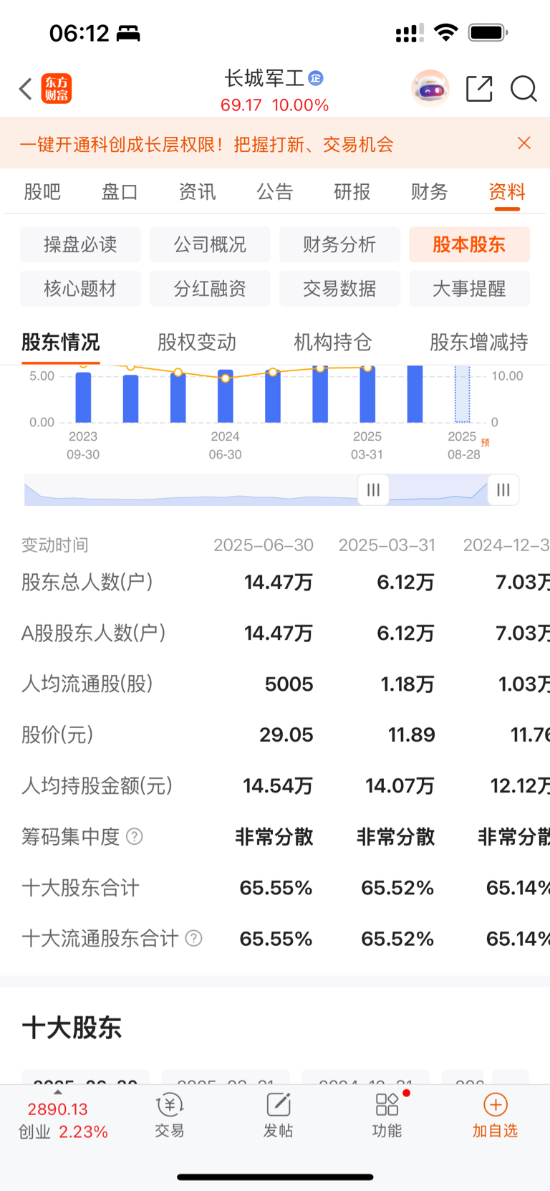Switch to the 资讯 tab
Image resolution: width=550 pixels, height=1191 pixels.
pos(197,192)
